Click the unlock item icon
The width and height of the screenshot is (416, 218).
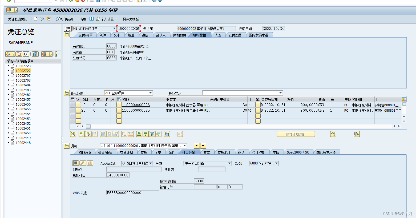(x=116, y=134)
